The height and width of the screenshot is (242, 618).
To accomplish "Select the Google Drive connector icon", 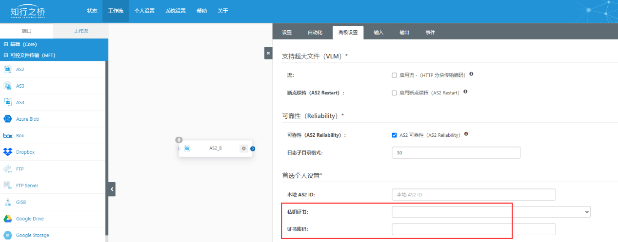I will tap(8, 219).
